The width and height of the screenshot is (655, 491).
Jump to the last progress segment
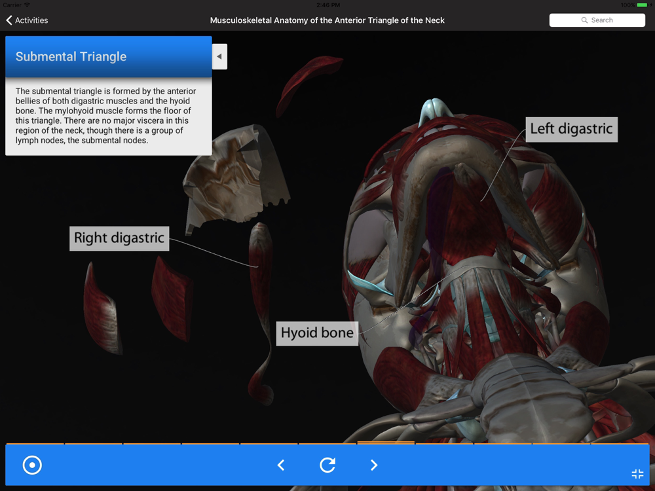(x=620, y=443)
